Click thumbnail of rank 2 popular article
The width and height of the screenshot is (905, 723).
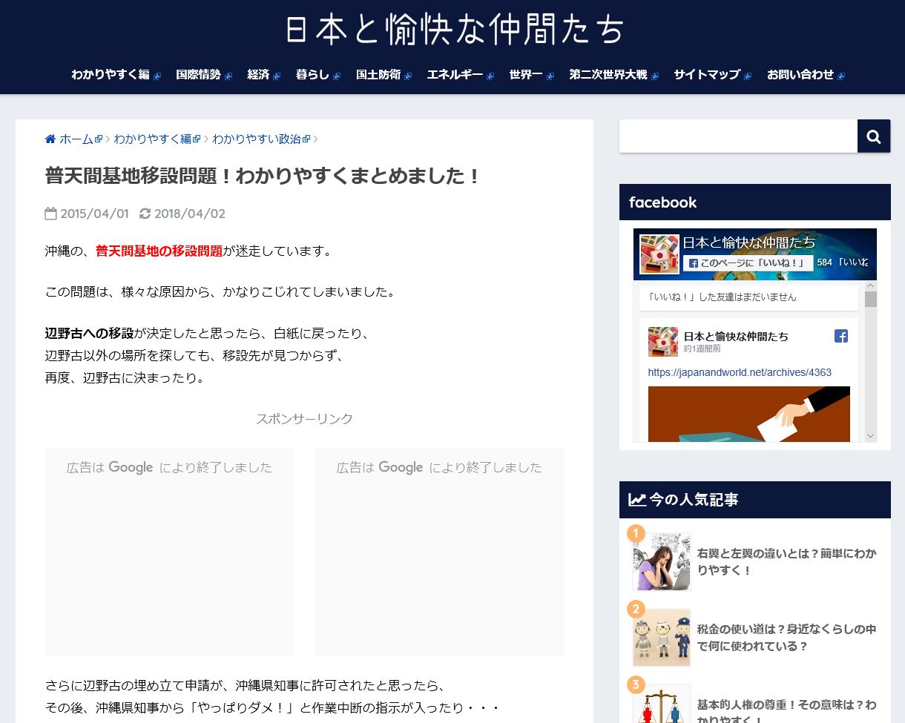662,638
